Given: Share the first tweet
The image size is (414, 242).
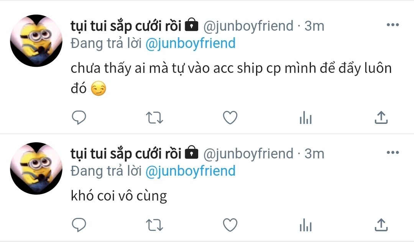Looking at the screenshot, I should pyautogui.click(x=381, y=117).
